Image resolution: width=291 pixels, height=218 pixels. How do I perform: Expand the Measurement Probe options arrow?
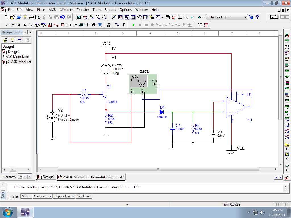click(287, 149)
